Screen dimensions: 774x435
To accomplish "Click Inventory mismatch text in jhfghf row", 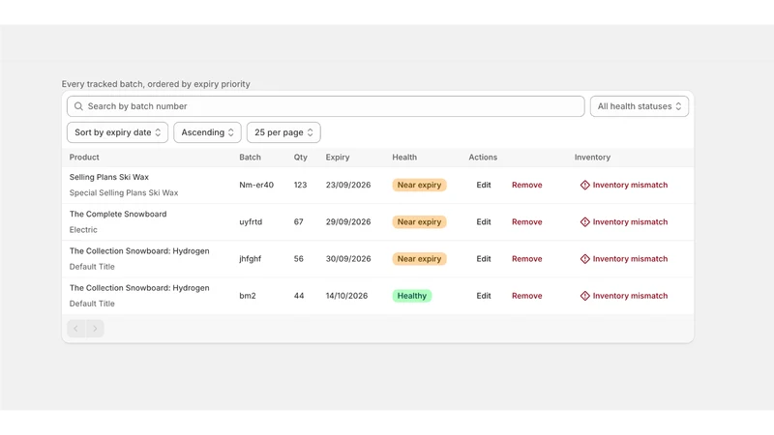I will point(630,259).
